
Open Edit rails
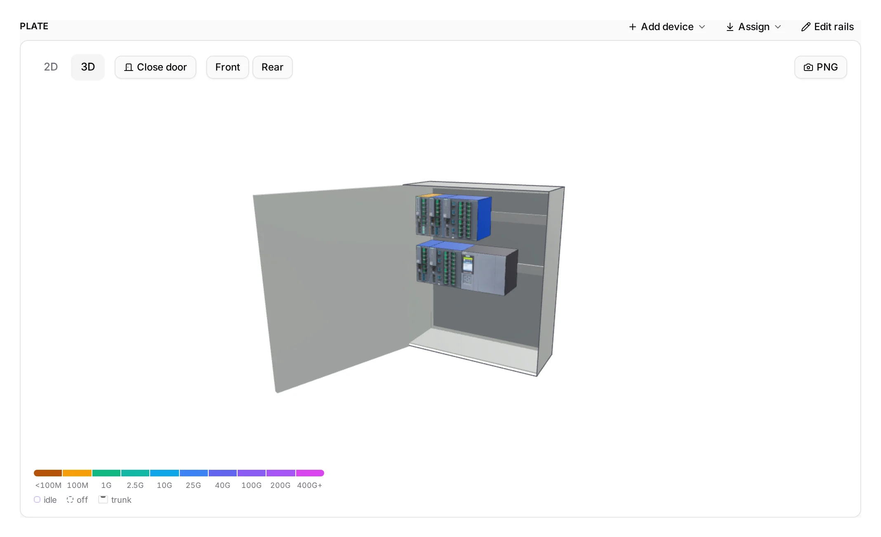(x=827, y=27)
